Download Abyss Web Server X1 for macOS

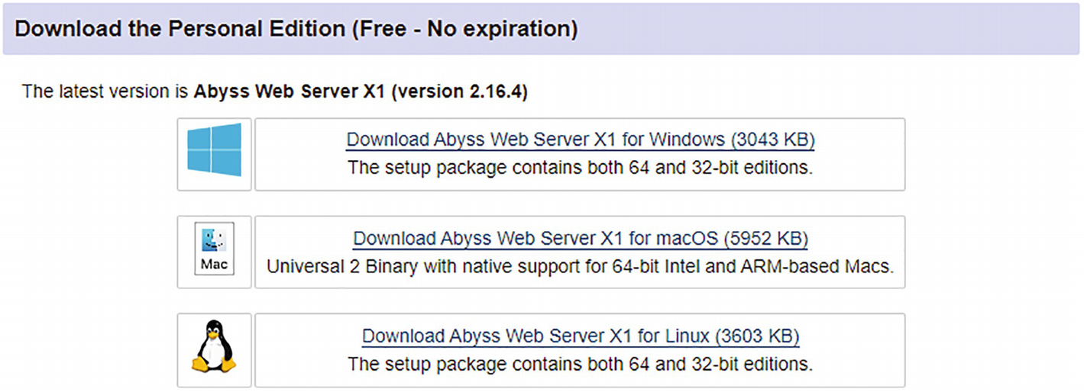coord(535,239)
